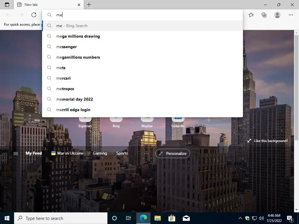Show more feed topics ellipsis
The height and width of the screenshot is (224, 299).
[146, 153]
